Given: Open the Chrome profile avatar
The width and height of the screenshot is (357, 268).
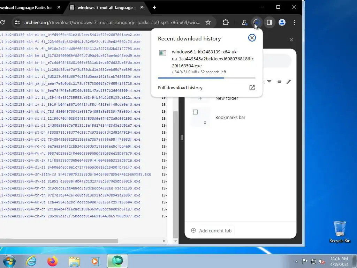Looking at the screenshot, I should (282, 22).
